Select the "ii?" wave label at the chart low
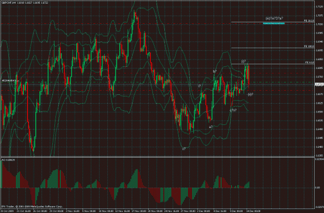Screen dimensions: 324x213 tap(184, 149)
